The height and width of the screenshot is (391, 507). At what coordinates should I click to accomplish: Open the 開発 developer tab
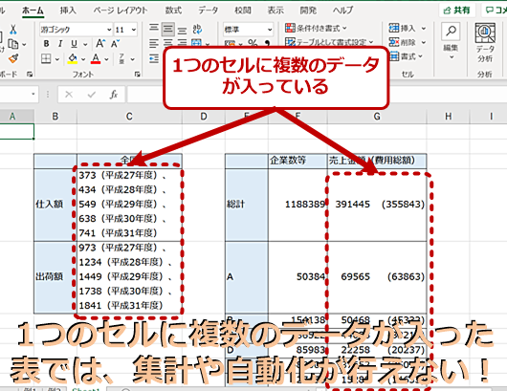(x=308, y=11)
